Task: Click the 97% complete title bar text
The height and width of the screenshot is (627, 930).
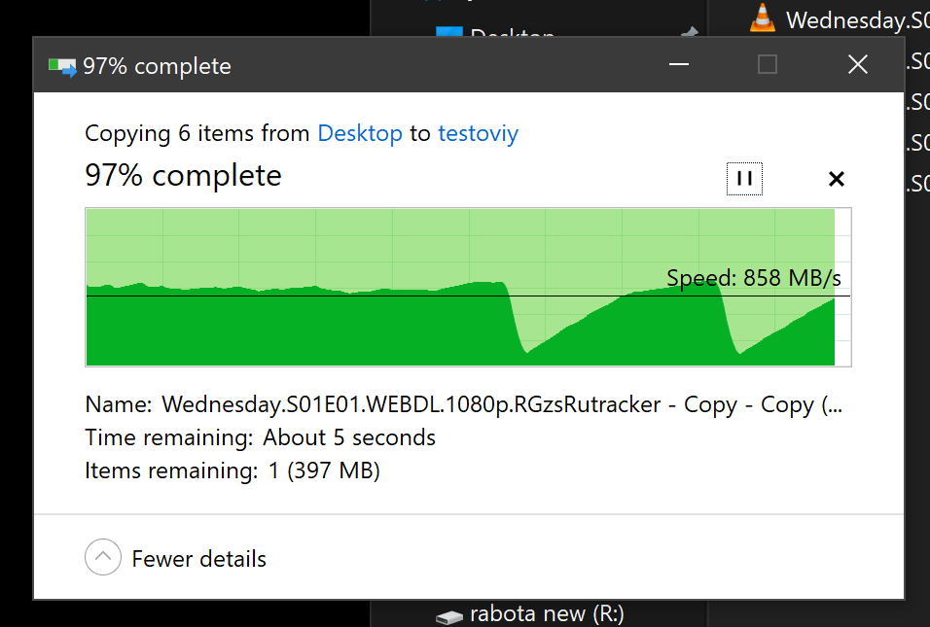Action: coord(157,66)
